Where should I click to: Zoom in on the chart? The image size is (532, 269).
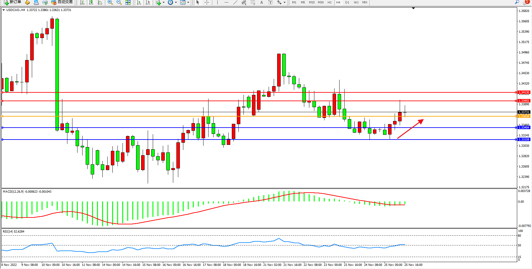pyautogui.click(x=110, y=3)
